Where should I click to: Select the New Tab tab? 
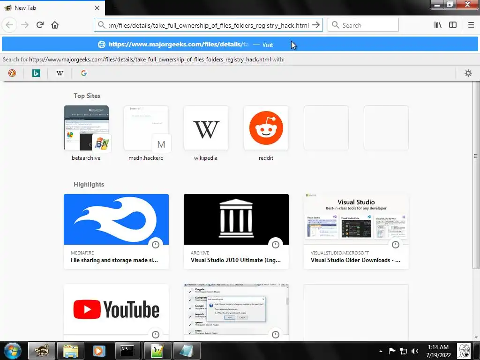click(52, 8)
